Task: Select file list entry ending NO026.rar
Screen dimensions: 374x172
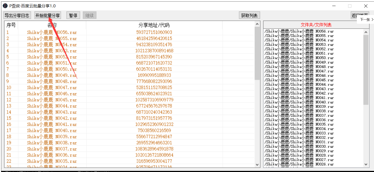Action: (299, 164)
